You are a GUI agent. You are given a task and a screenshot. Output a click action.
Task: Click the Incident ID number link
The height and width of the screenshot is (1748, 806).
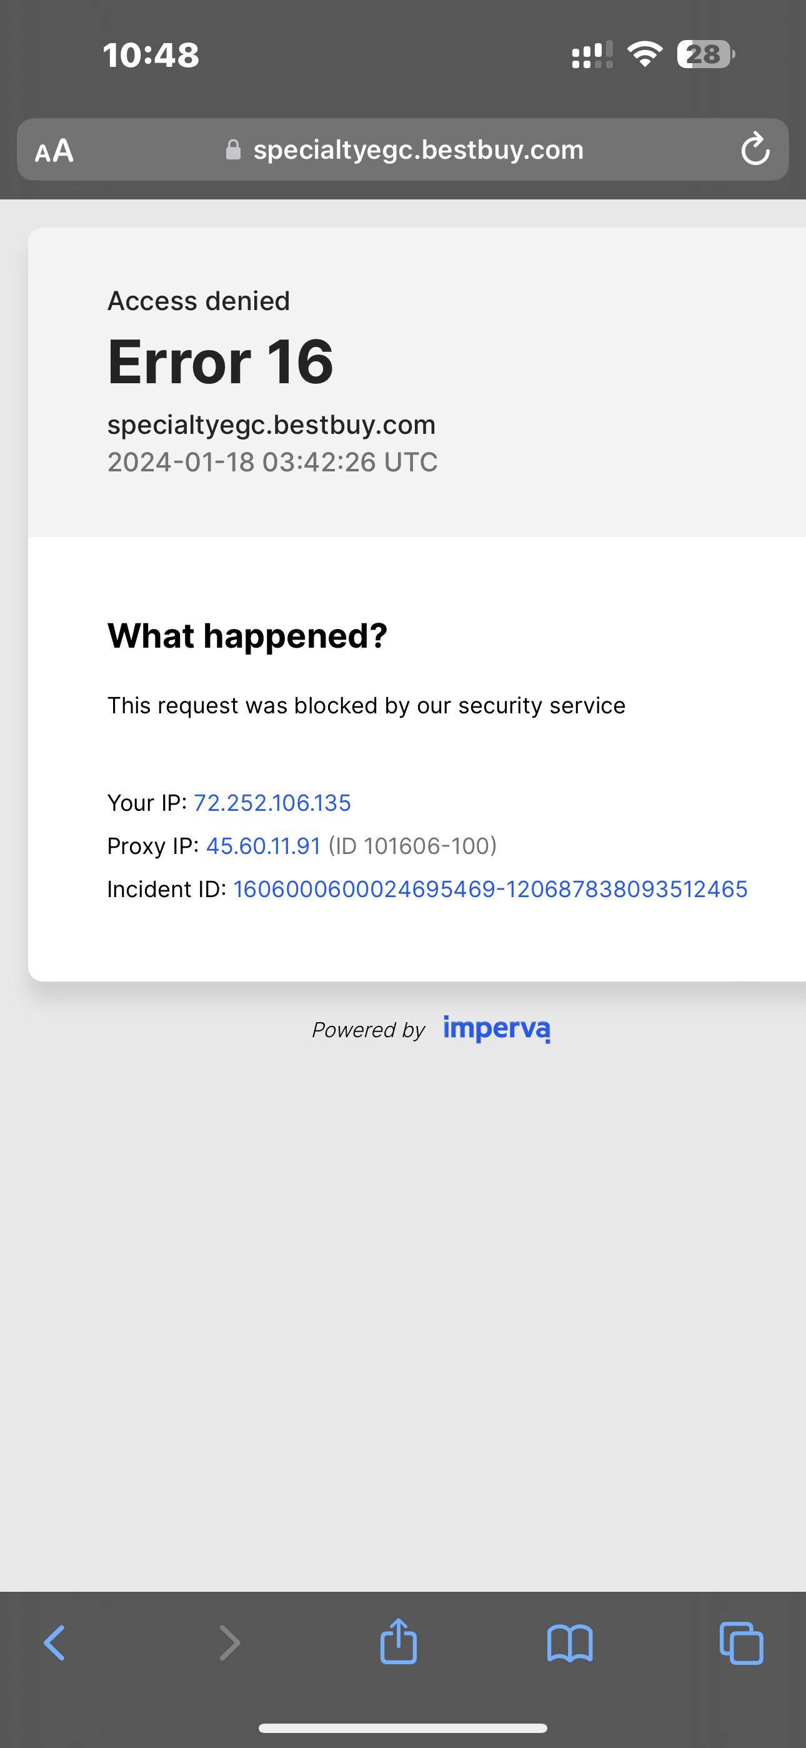[490, 889]
